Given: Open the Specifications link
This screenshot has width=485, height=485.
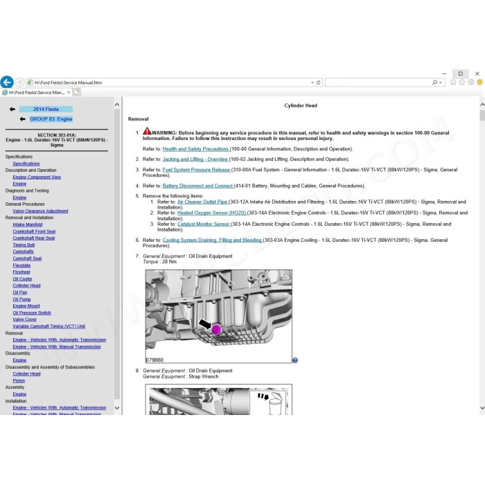Looking at the screenshot, I should pyautogui.click(x=26, y=164).
